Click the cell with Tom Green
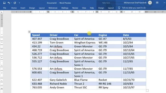This screenshot has height=93, width=166. (60, 43)
